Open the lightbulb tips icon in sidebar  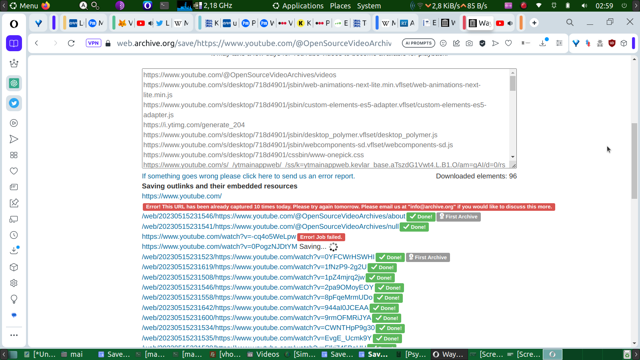(x=14, y=299)
